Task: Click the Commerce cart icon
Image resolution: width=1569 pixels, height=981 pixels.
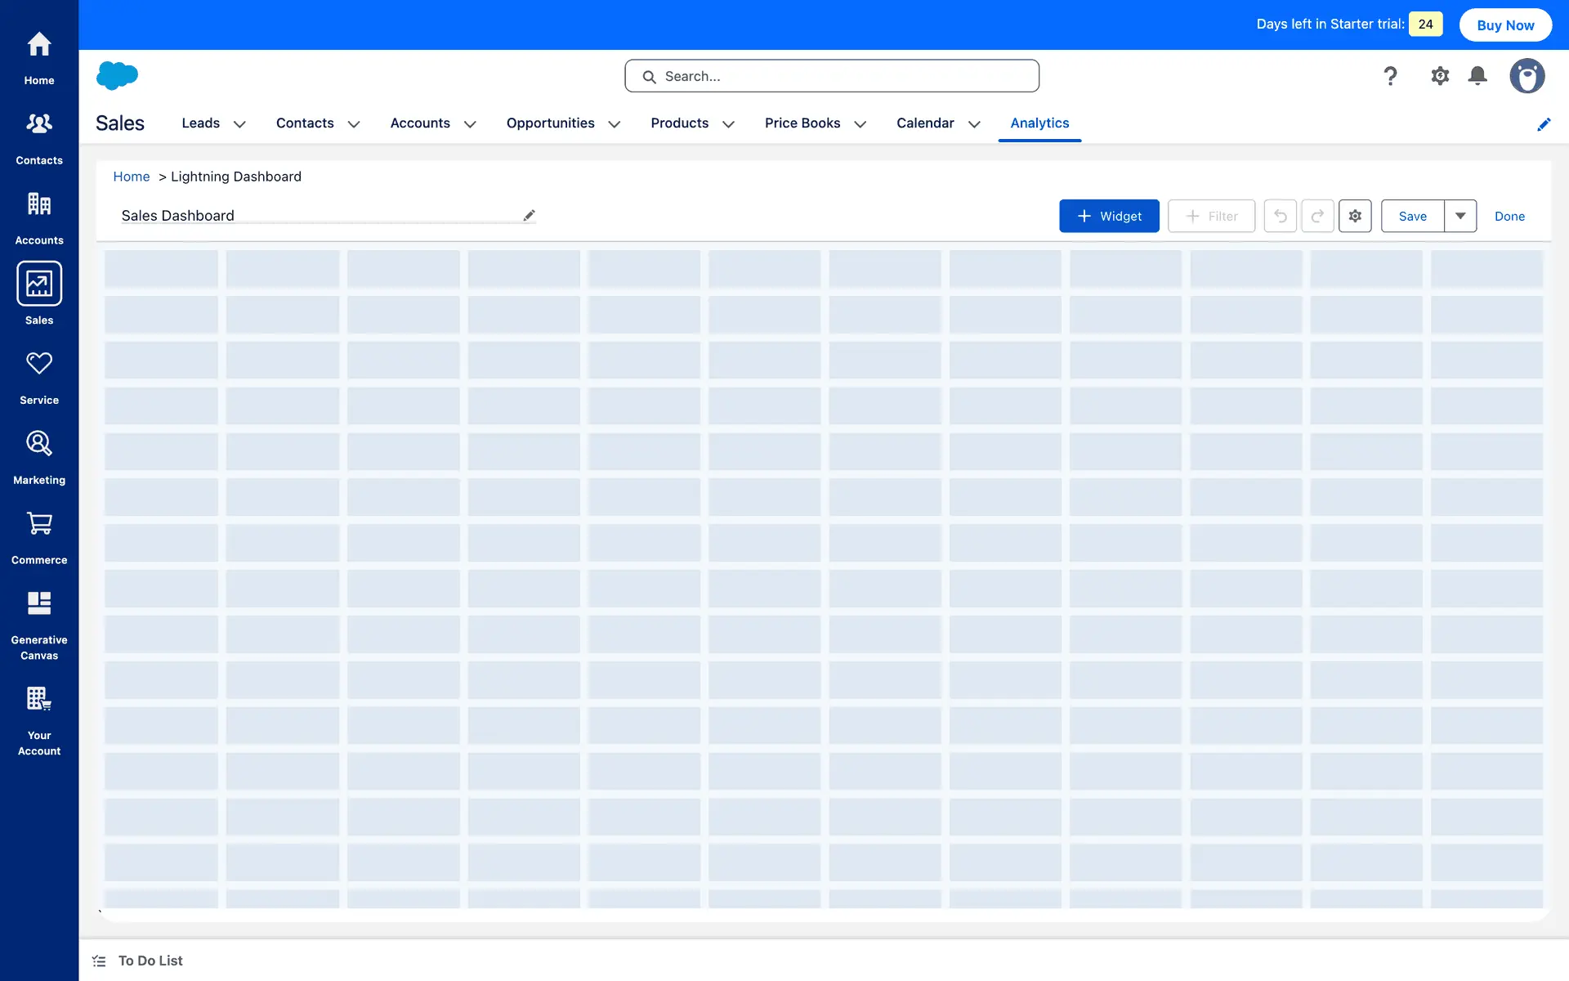Action: (39, 523)
